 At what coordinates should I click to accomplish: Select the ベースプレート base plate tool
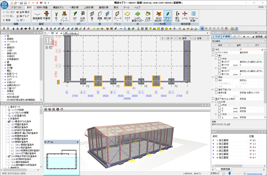pos(64,16)
